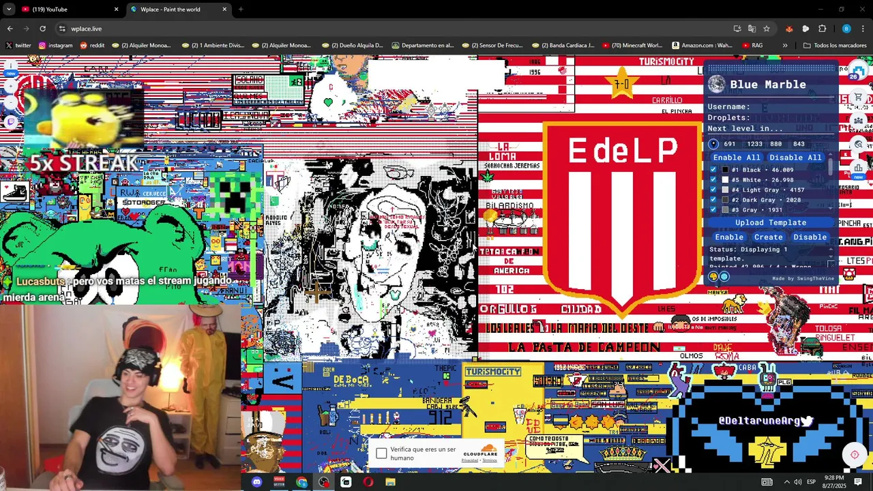Toggle the #4 Light Gray color checkbox
Image resolution: width=873 pixels, height=491 pixels.
pos(713,190)
